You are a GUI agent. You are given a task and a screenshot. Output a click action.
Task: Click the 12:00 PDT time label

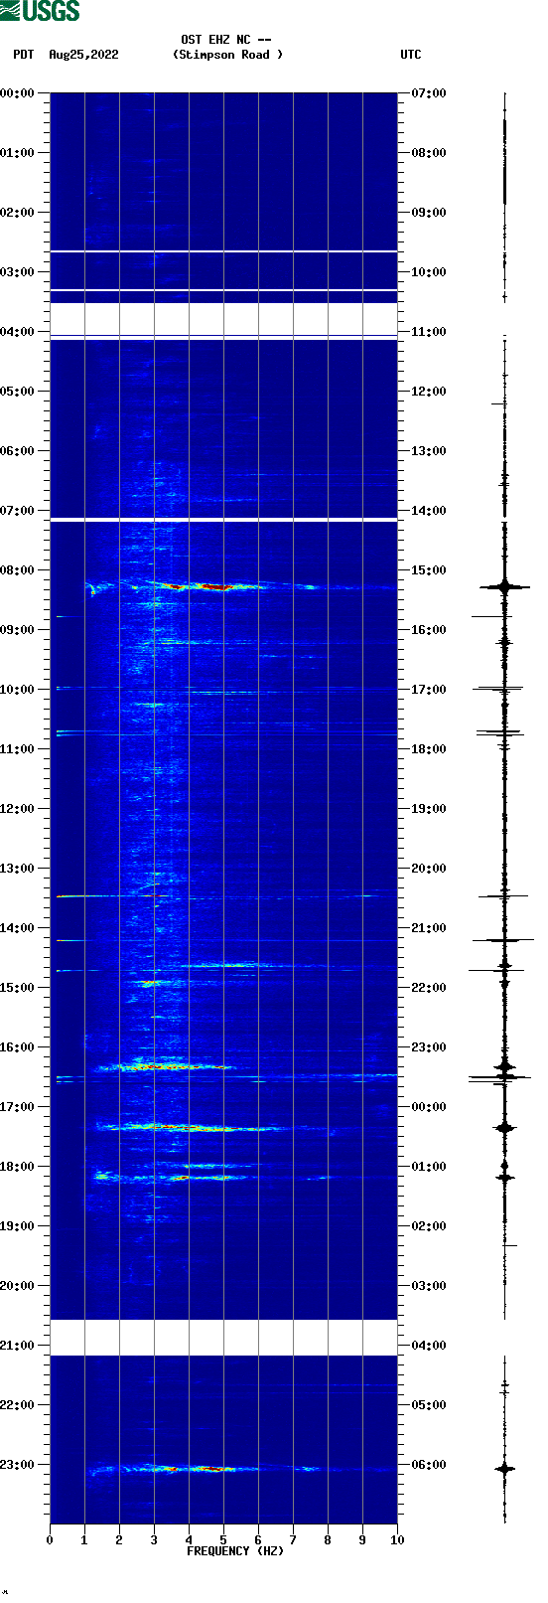click(17, 809)
